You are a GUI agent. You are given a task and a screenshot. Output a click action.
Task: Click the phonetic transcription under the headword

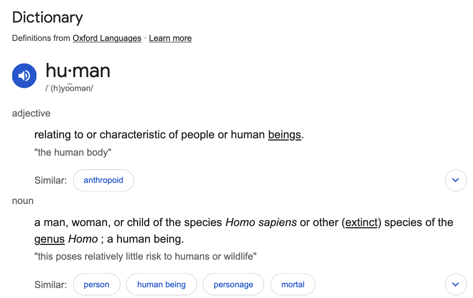point(69,89)
